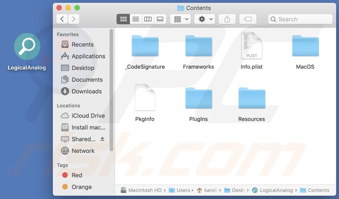Switch to gallery view
Screen dimensions: 339x199
click(x=160, y=19)
